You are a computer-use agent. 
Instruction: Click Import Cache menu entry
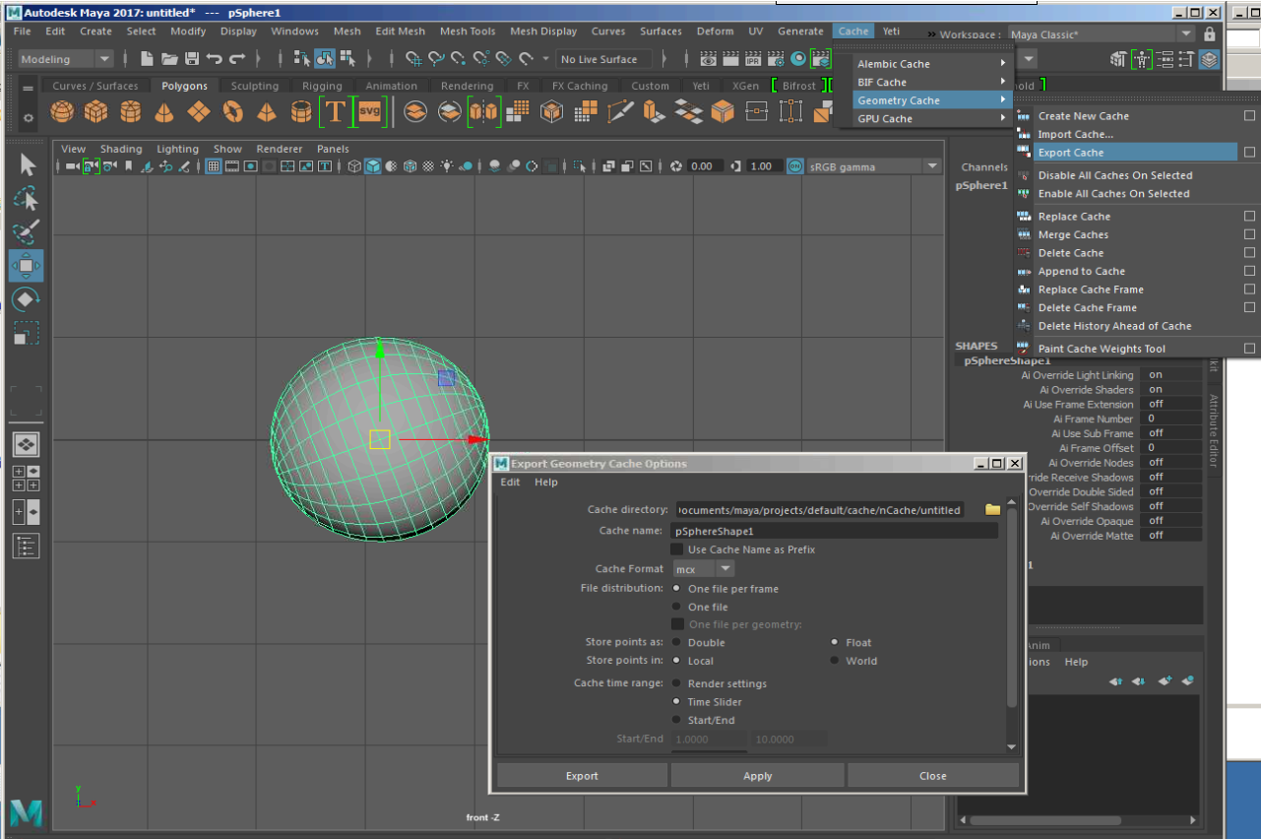click(x=1075, y=134)
